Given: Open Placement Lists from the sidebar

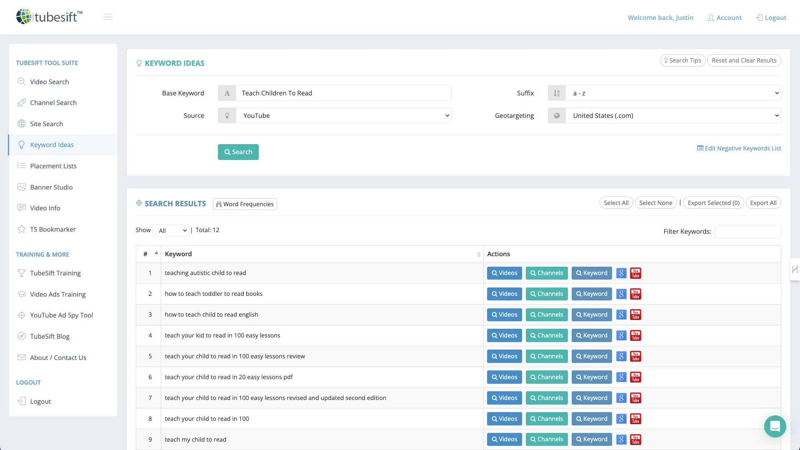Looking at the screenshot, I should pos(53,166).
